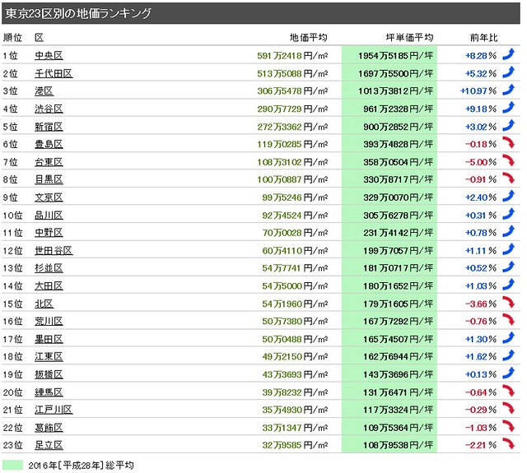Click the 坪単価平均 column header

409,38
